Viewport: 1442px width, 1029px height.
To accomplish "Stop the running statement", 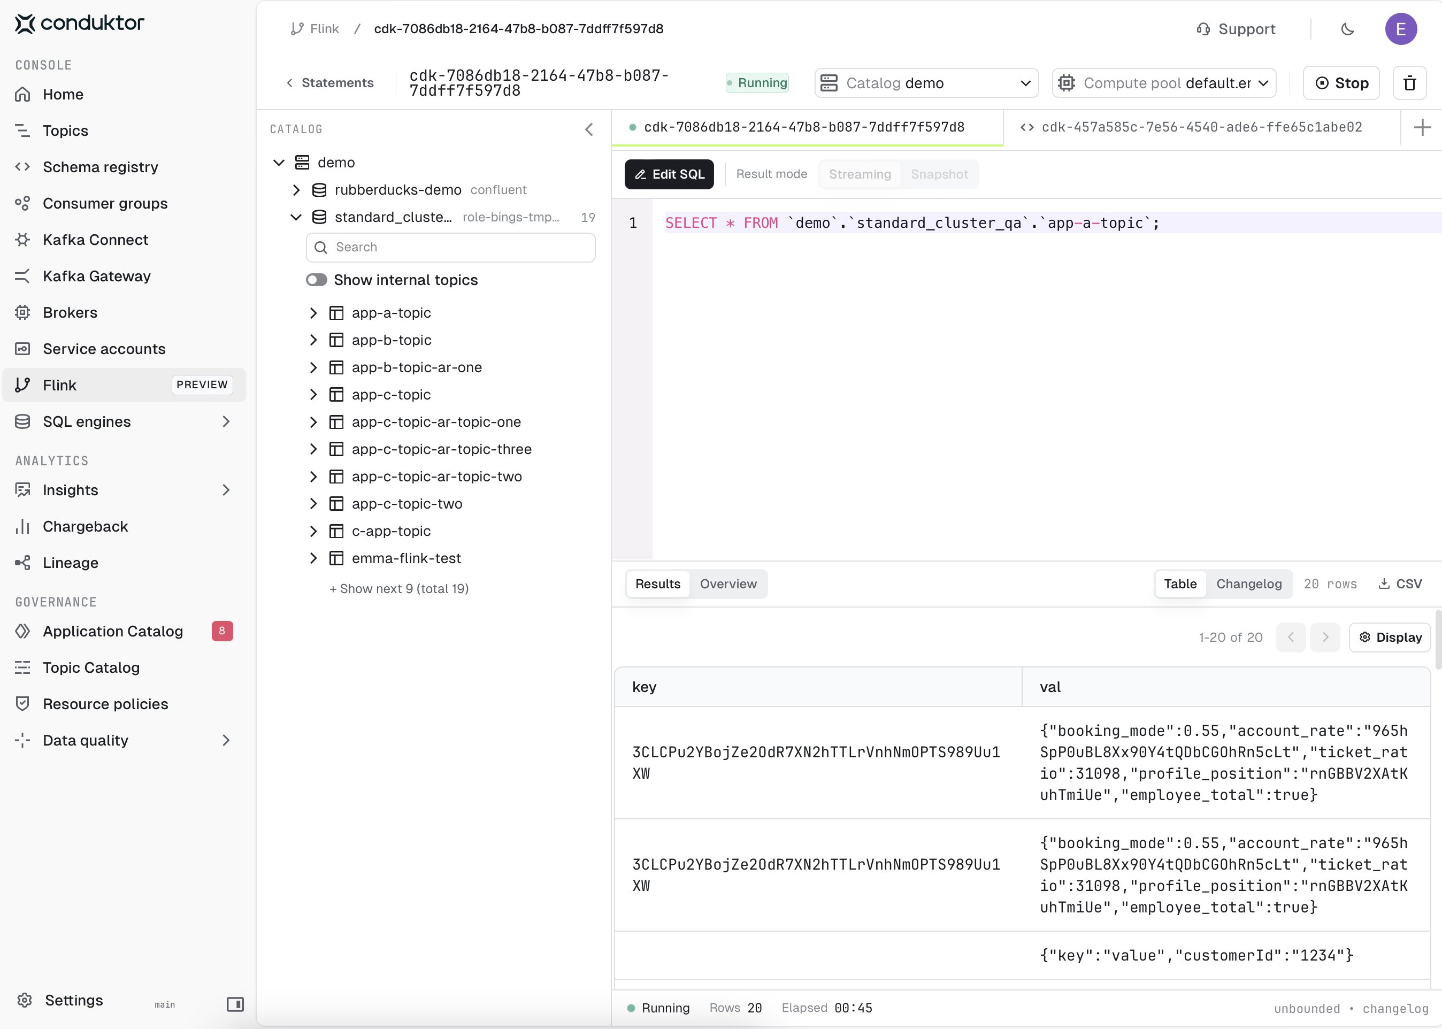I will coord(1340,83).
